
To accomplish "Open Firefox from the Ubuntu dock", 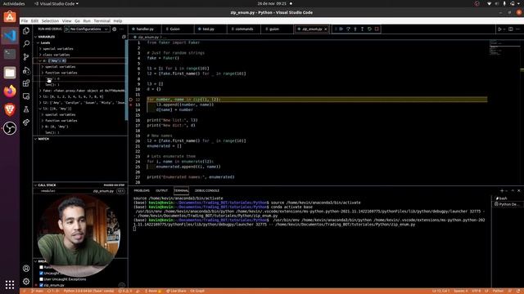I will pos(10,91).
